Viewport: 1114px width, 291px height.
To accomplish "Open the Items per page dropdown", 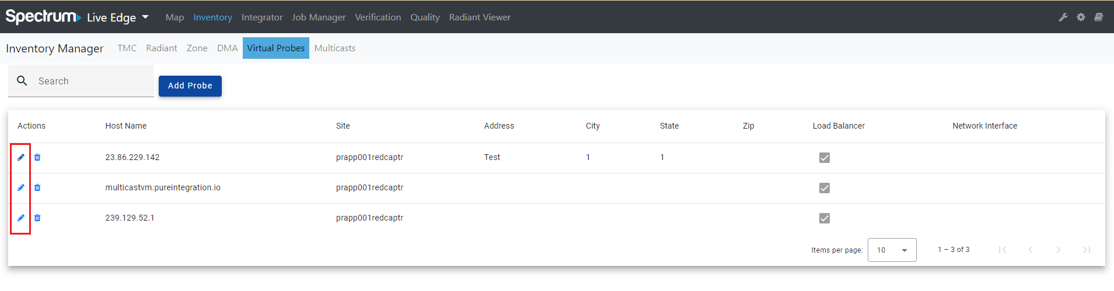I will coord(892,250).
